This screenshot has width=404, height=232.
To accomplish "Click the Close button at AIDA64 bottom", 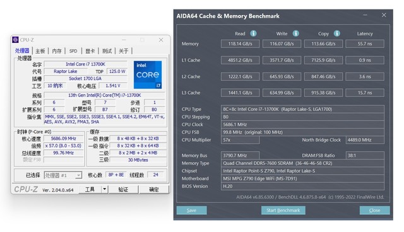I will (x=374, y=210).
